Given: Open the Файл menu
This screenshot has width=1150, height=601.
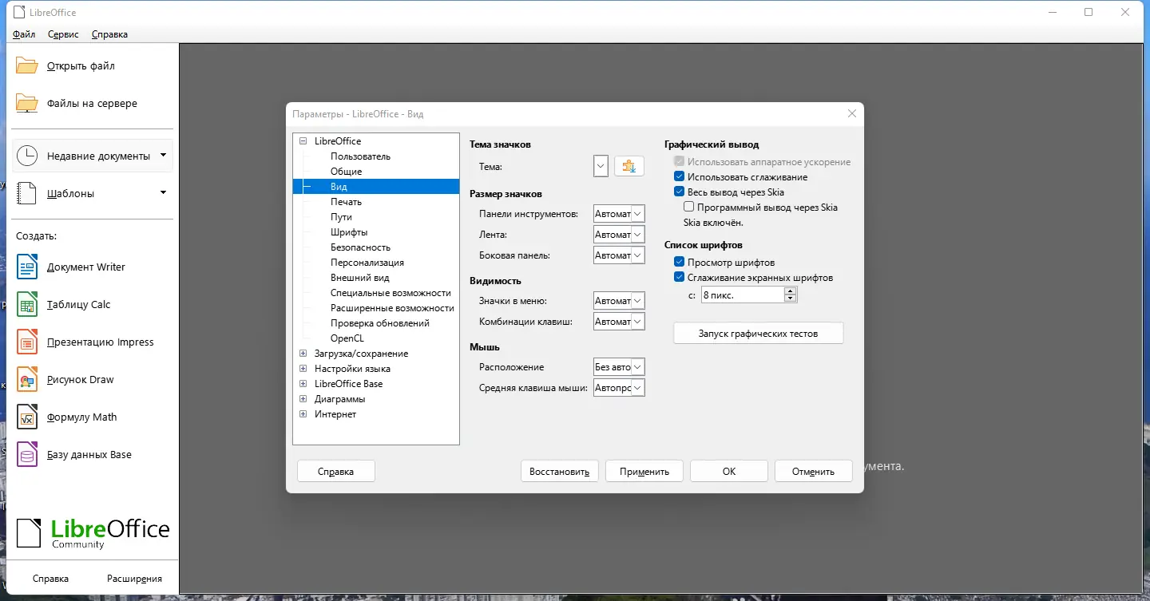Looking at the screenshot, I should pos(24,34).
